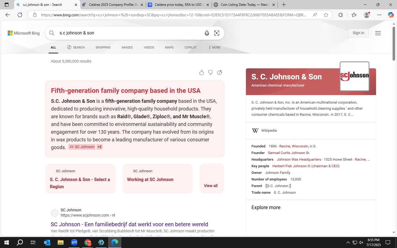This screenshot has height=248, width=397.
Task: Switch to the COPILOT tab
Action: (x=191, y=47)
